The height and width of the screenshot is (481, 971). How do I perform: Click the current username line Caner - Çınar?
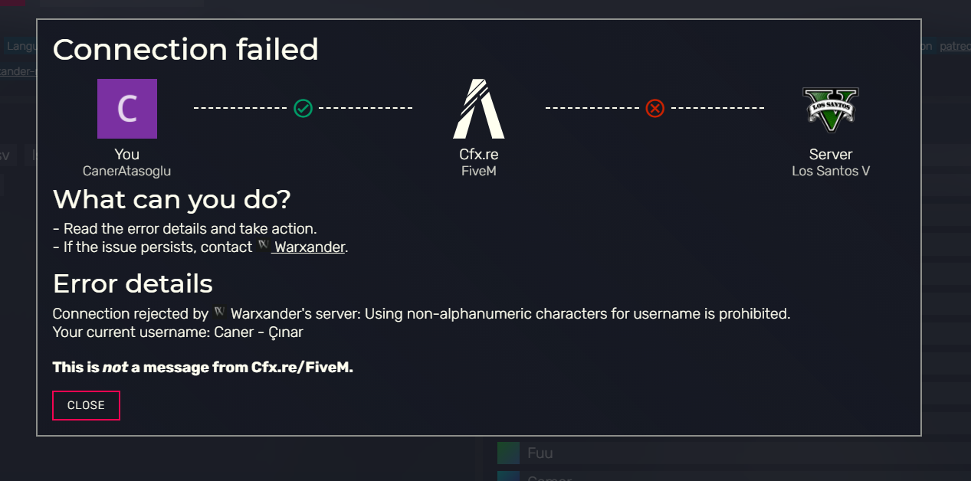click(x=178, y=332)
